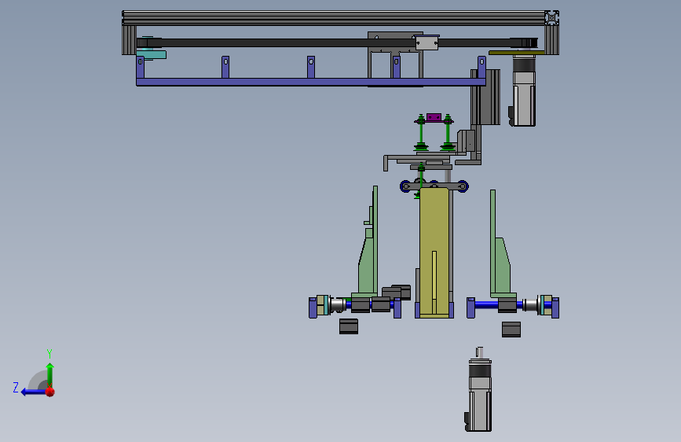
Task: Pick the dark block below the right shaft assembly
Action: (x=511, y=330)
